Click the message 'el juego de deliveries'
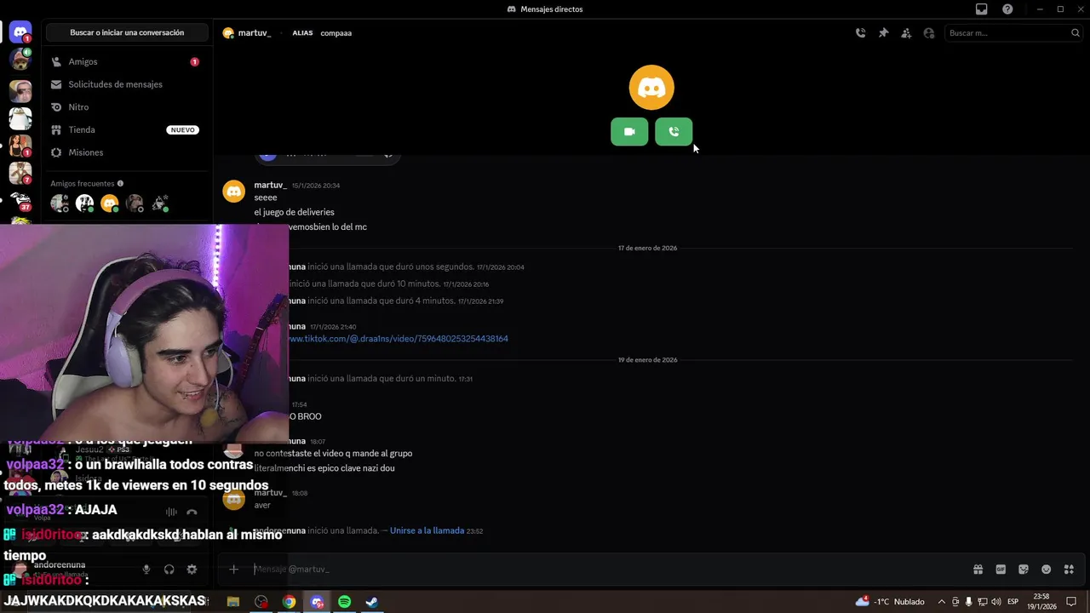The width and height of the screenshot is (1090, 613). (294, 212)
